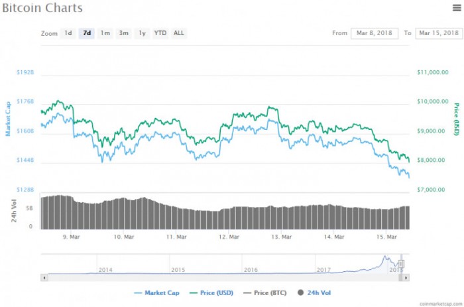464x307 pixels.
Task: Toggle Price (BTC) series in legend
Action: coord(265,293)
